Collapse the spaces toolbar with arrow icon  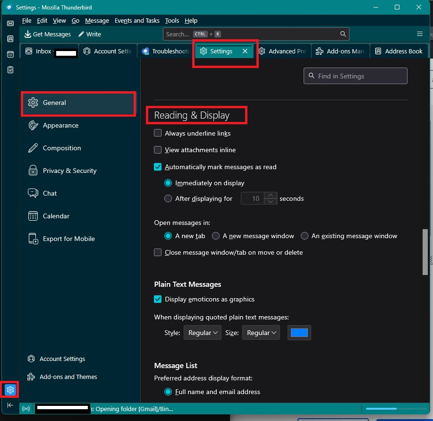pyautogui.click(x=10, y=405)
